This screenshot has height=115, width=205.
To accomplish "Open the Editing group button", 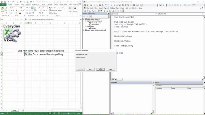I will 75,10.
